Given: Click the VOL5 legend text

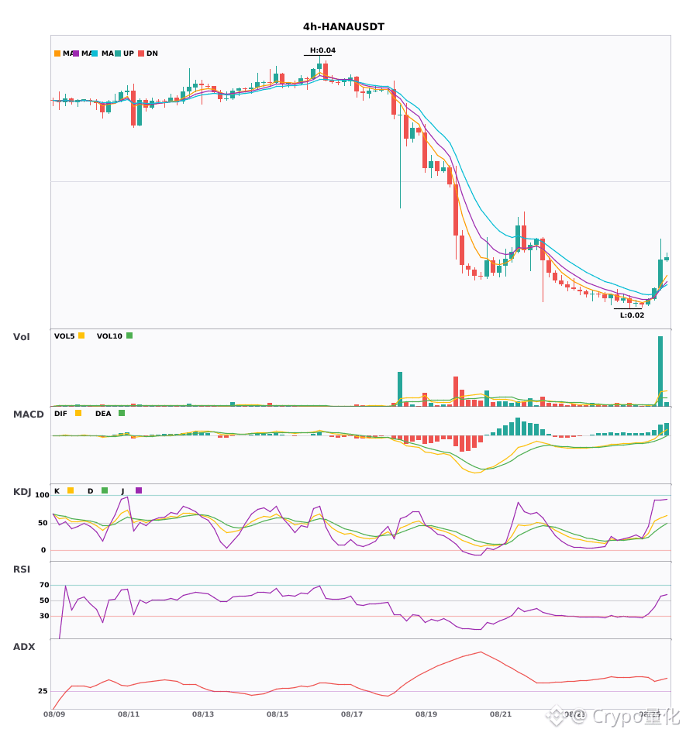Looking at the screenshot, I should tap(64, 336).
